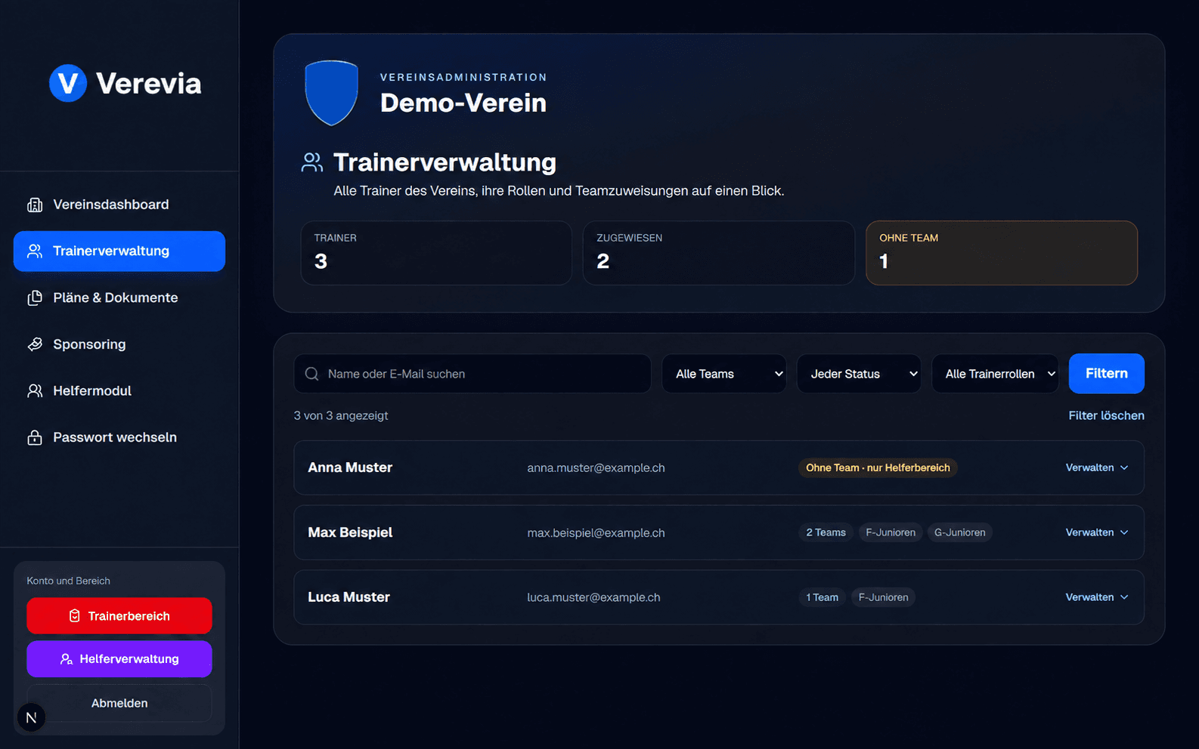
Task: Click the Anna Muster name
Action: point(350,468)
